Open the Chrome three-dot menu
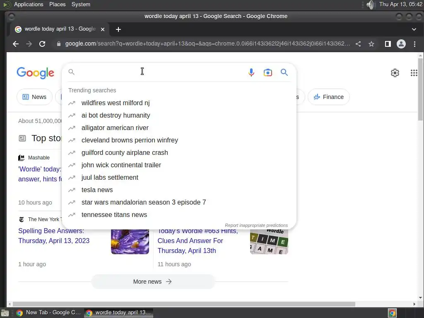Viewport: 424px width, 318px height. point(414,44)
